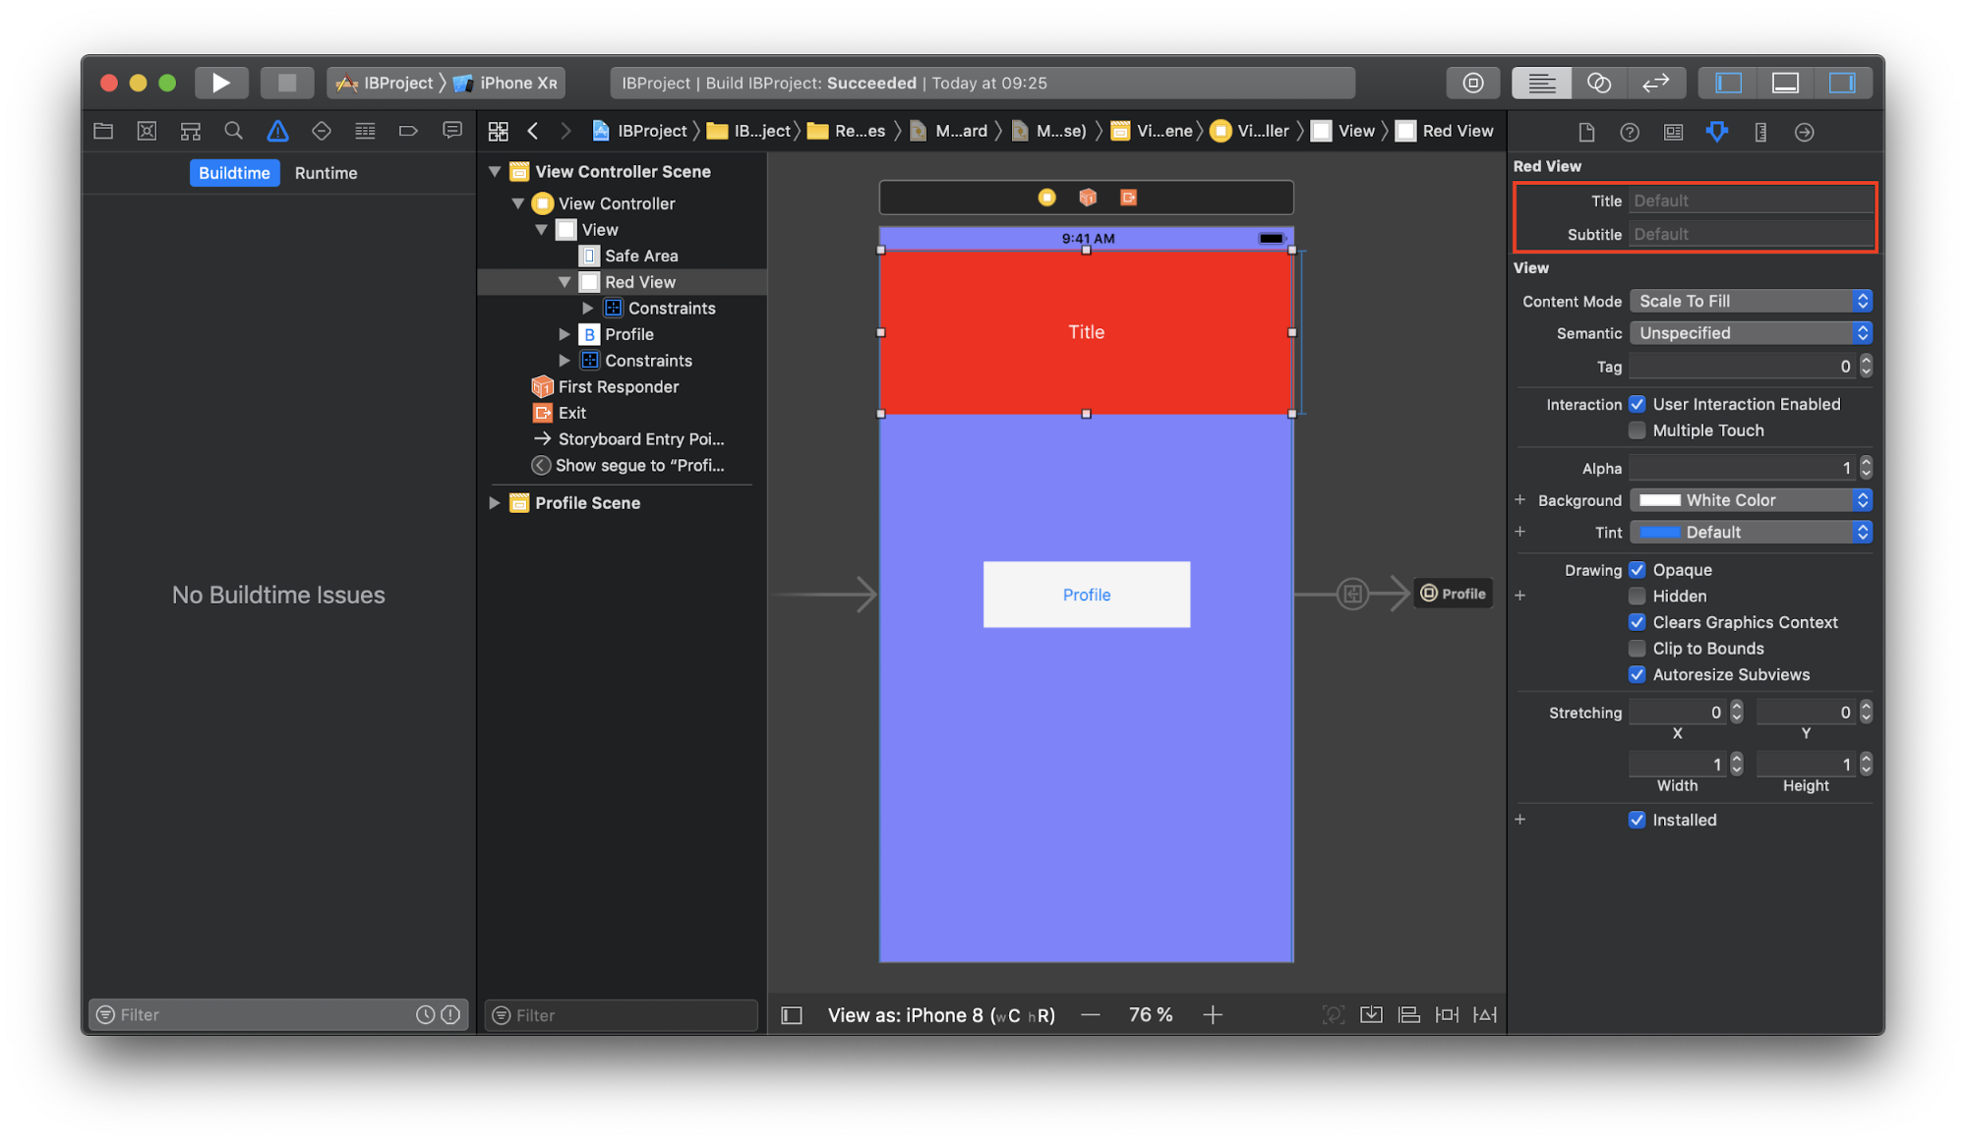This screenshot has height=1143, width=1966.
Task: Show the Assistant editor overlapping circles icon
Action: click(1598, 83)
